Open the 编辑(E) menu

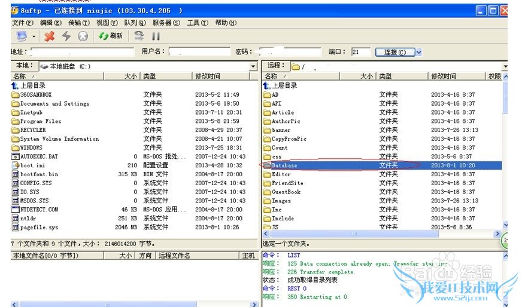(51, 23)
